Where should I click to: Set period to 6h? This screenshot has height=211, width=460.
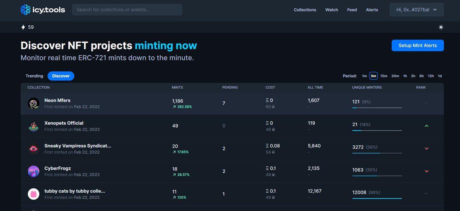pos(422,76)
